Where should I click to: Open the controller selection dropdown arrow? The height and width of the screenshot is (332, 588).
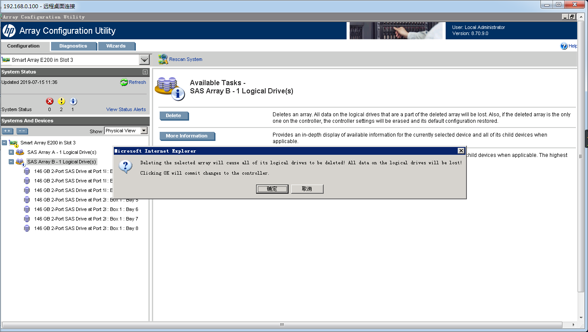145,60
